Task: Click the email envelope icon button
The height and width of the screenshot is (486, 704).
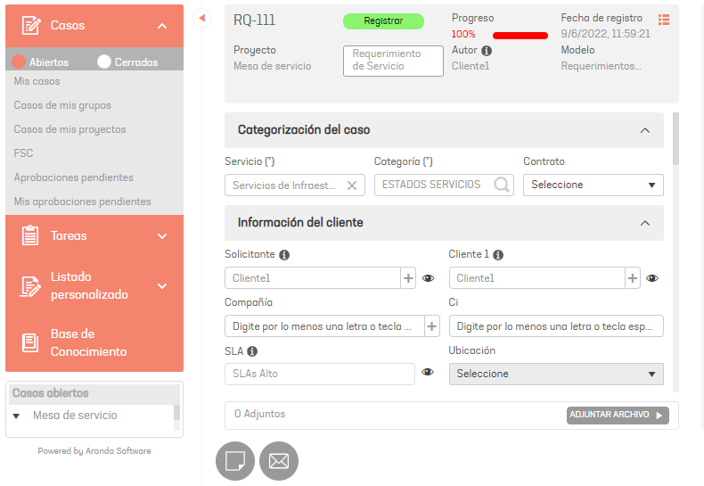Action: point(279,461)
